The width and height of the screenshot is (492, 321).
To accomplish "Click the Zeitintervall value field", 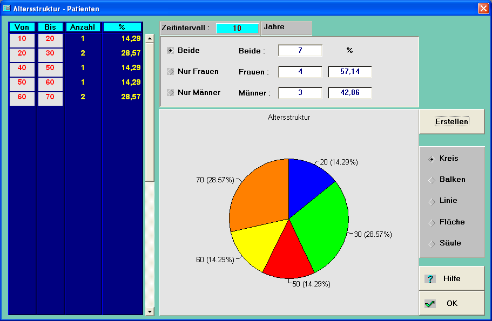I will coord(237,28).
